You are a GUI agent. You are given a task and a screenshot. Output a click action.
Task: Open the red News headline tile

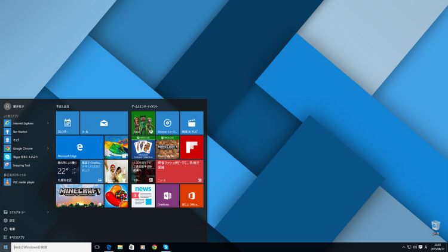tap(180, 171)
